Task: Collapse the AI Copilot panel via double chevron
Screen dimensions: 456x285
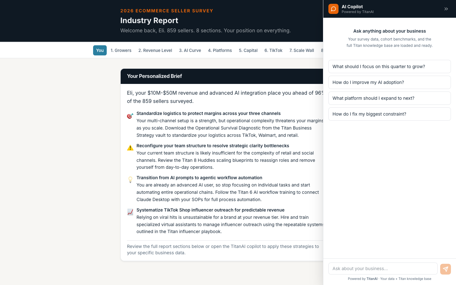Action: click(x=446, y=9)
